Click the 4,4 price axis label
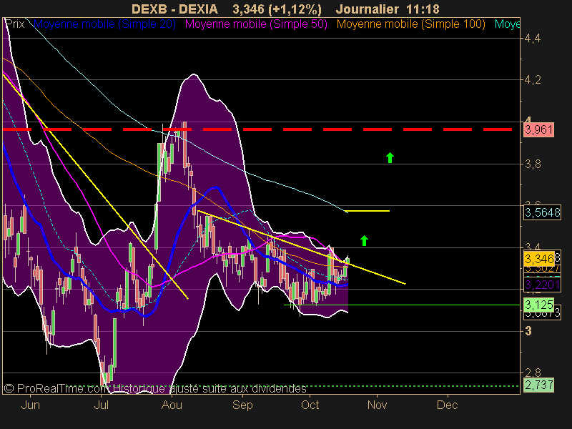Viewport: 572px width, 429px height. [533, 38]
